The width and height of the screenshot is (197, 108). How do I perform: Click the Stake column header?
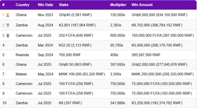(x=64, y=5)
